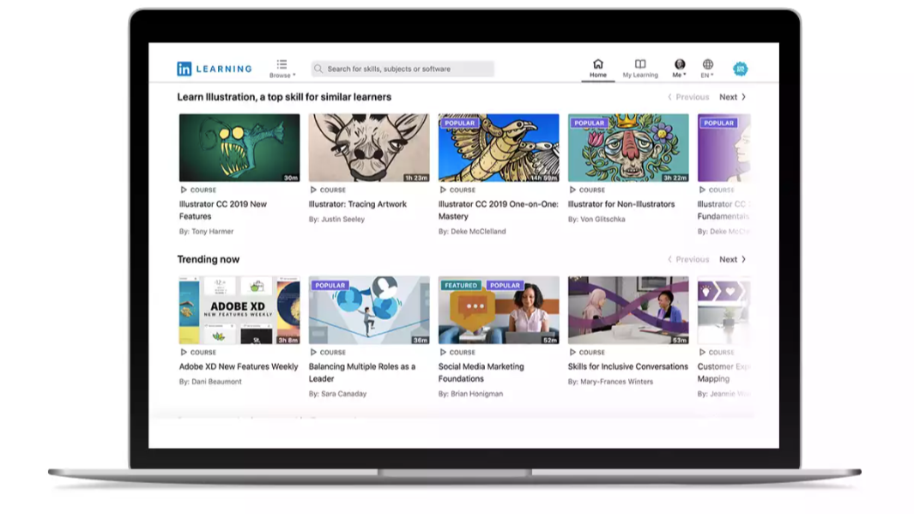Click the play icon under Social Media Marketing
This screenshot has height=514, width=914.
coord(443,352)
